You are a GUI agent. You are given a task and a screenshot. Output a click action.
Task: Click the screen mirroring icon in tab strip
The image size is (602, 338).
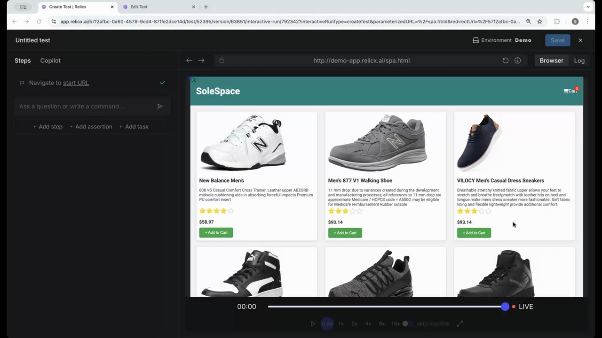tap(23, 7)
